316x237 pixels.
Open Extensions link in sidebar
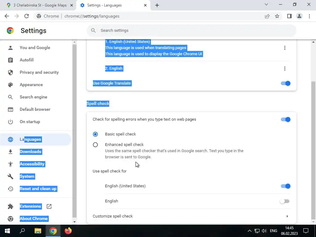click(31, 206)
